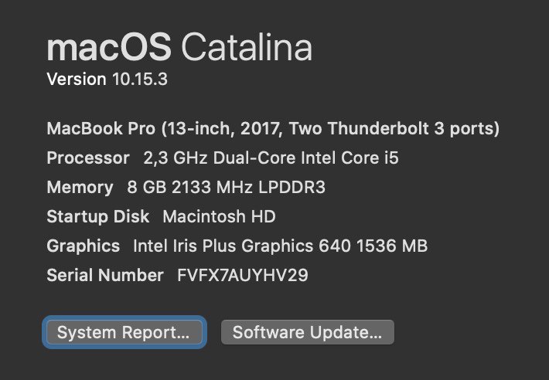The height and width of the screenshot is (380, 549).
Task: Click the Version label text
Action: 77,79
